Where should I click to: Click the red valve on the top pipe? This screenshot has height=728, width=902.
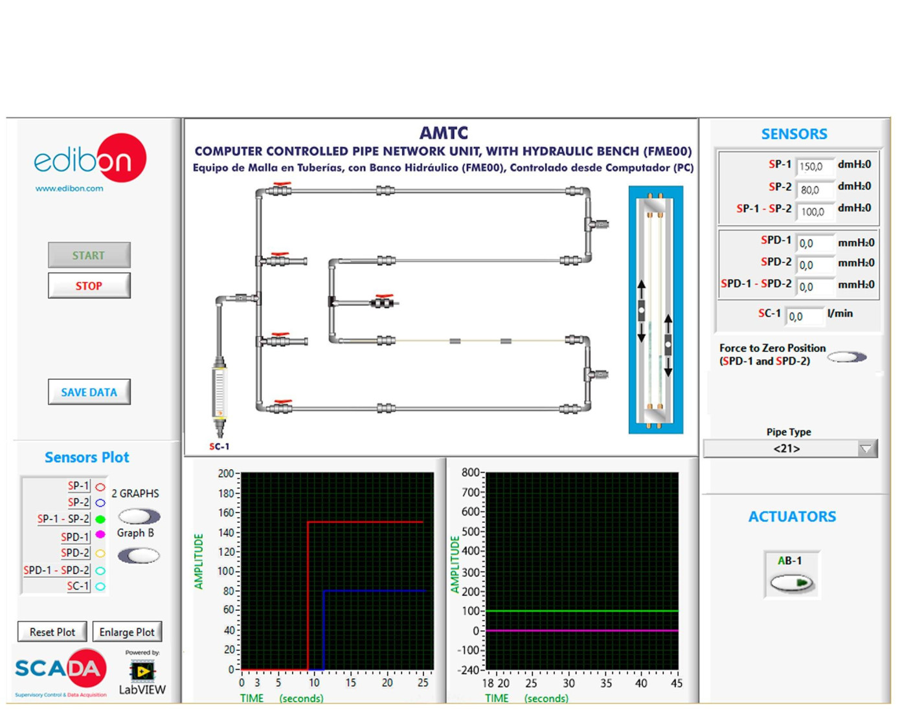coord(281,189)
